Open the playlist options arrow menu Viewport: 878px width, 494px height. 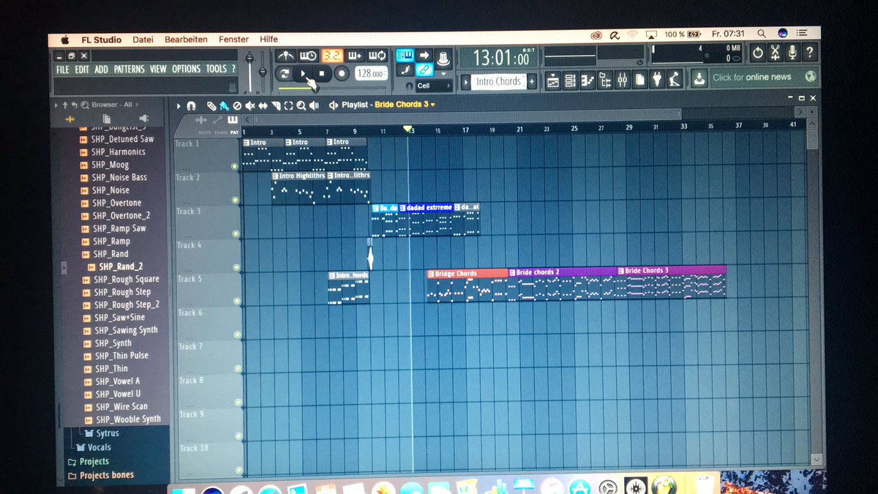tap(179, 106)
